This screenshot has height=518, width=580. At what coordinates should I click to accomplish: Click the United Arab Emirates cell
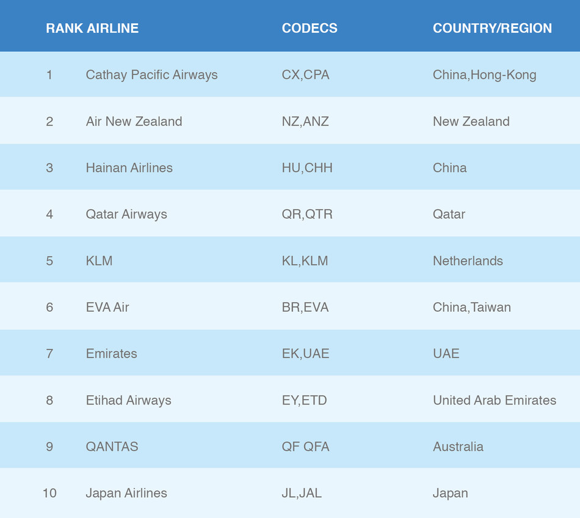(495, 400)
